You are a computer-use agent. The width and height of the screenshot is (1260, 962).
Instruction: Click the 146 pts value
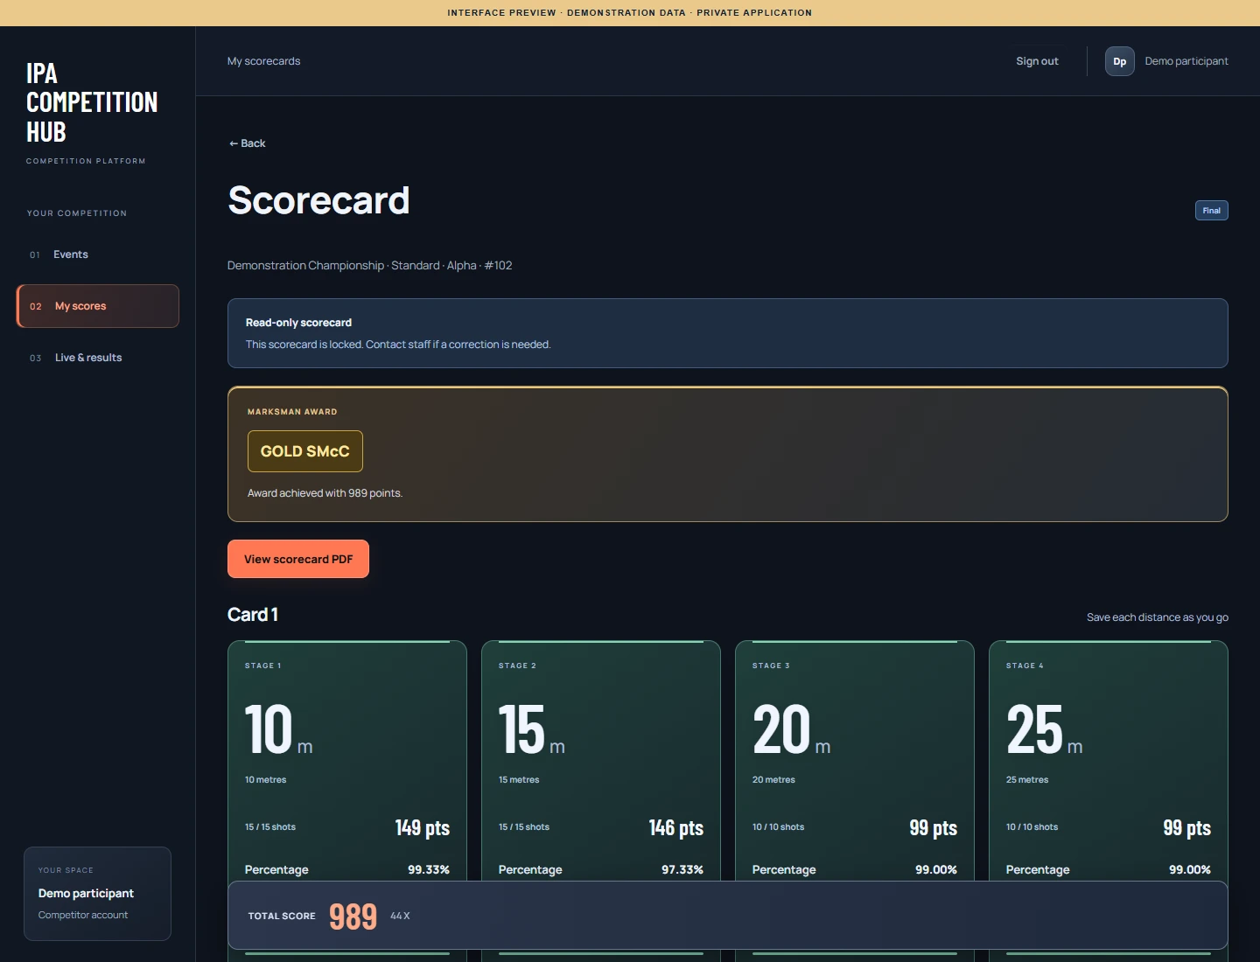click(675, 827)
